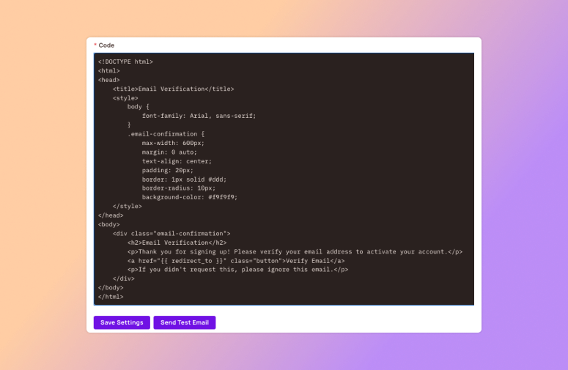
Task: Click the "Thank you for signing up!" paragraph line
Action: 295,251
